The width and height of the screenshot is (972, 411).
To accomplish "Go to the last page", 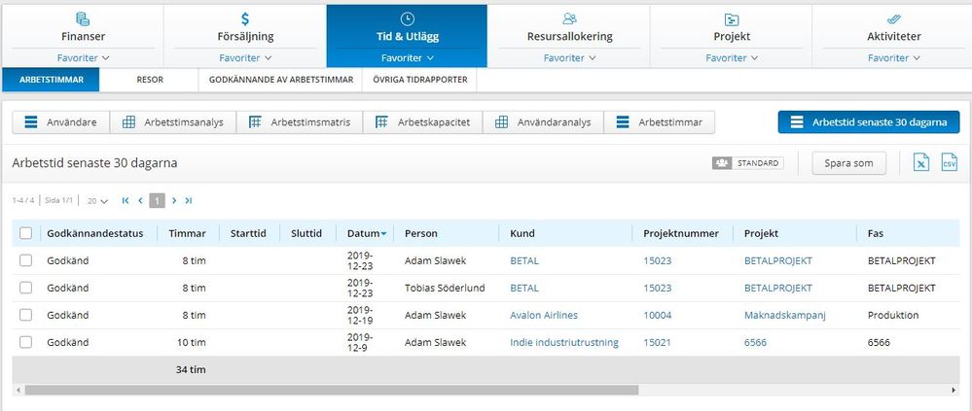I will 189,200.
